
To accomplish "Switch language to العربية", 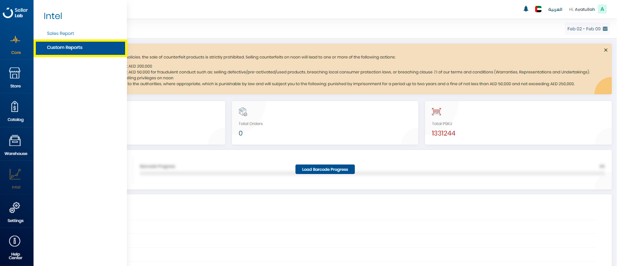I will click(x=555, y=9).
